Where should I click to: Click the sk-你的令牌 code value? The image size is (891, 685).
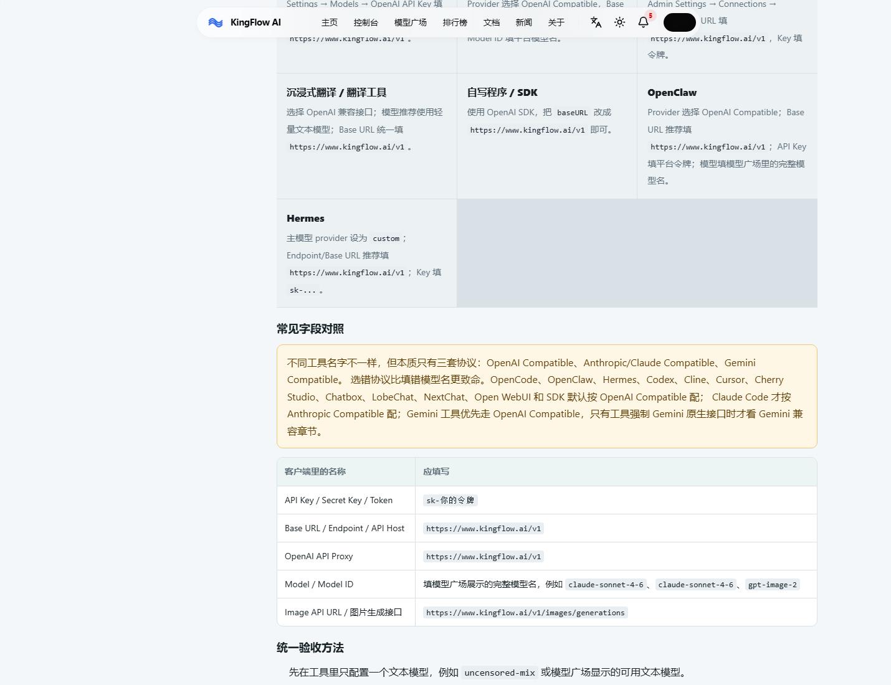click(x=450, y=500)
